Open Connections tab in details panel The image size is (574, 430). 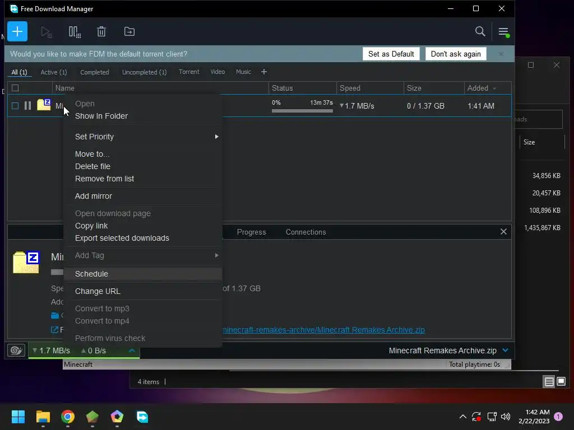click(x=305, y=232)
